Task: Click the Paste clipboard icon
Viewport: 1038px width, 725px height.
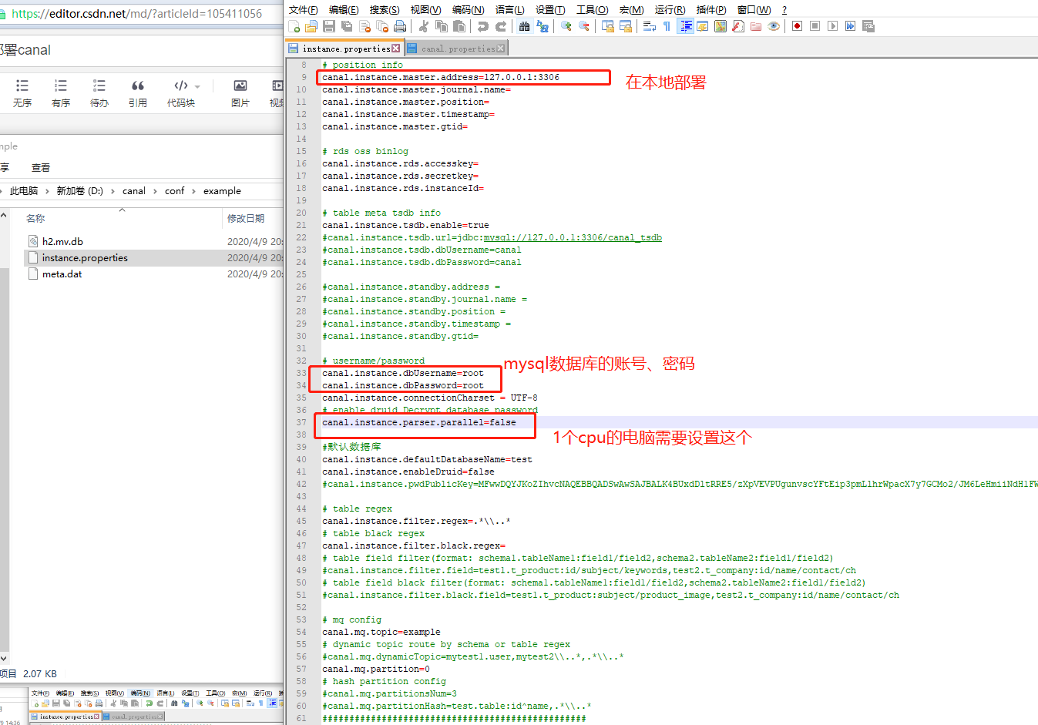Action: pos(459,26)
